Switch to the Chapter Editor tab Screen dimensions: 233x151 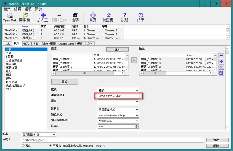click(66, 44)
